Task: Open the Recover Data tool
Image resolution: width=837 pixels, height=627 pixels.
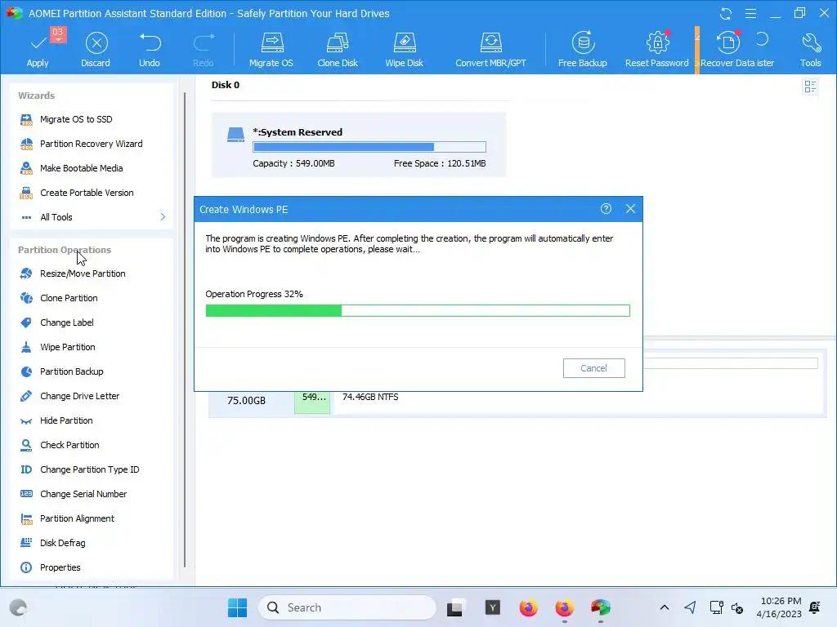Action: 727,50
